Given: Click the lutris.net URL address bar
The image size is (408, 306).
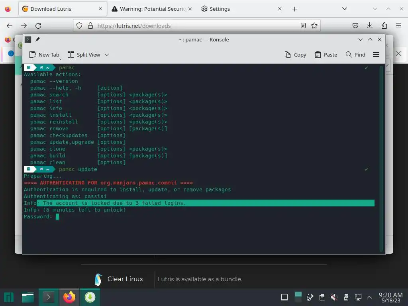Looking at the screenshot, I should (x=196, y=25).
